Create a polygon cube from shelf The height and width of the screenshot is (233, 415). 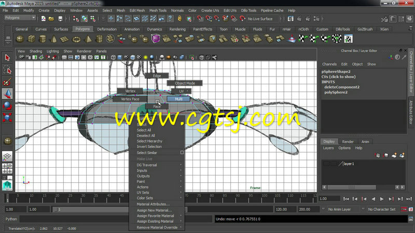click(32, 39)
